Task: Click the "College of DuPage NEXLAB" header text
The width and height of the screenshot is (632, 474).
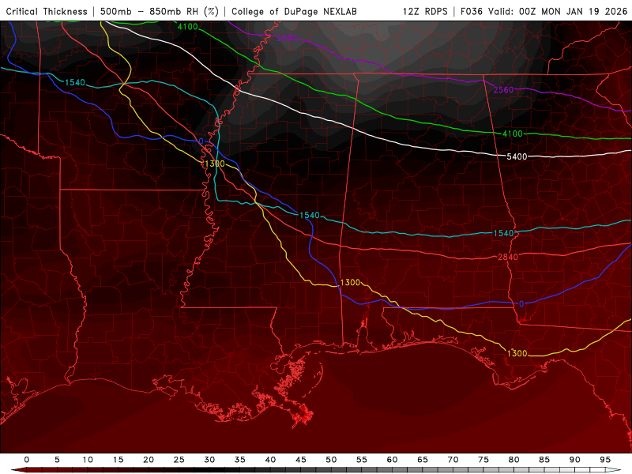Action: coord(294,11)
